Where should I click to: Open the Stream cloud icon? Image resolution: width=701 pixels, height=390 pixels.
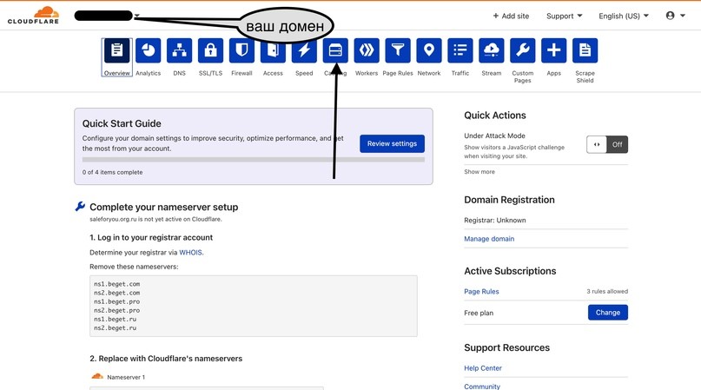pos(492,50)
